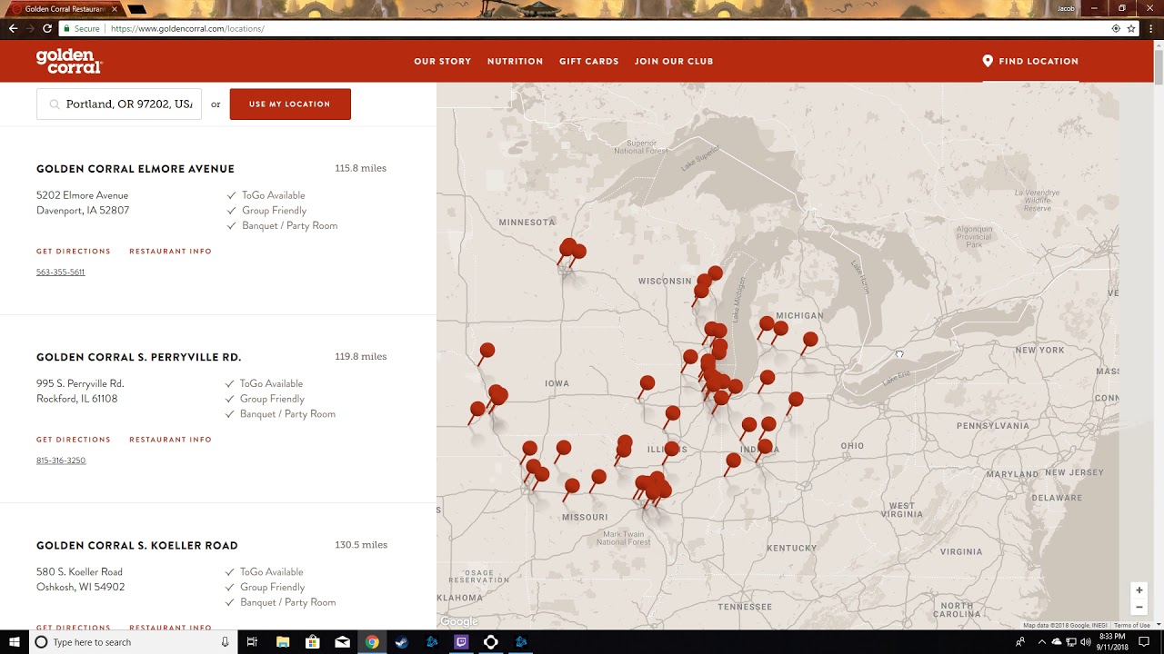Reload the page with refresh icon

(x=47, y=28)
